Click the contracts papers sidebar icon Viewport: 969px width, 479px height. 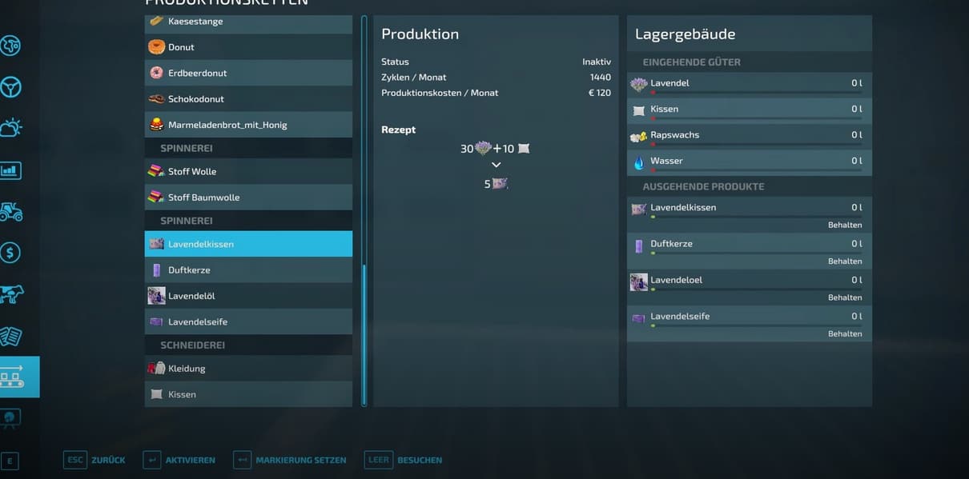pyautogui.click(x=10, y=336)
